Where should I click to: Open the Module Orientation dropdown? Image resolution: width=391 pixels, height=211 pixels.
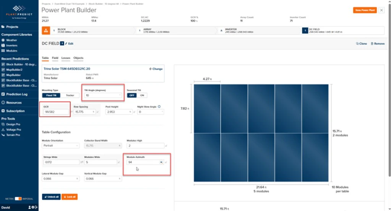coord(61,145)
